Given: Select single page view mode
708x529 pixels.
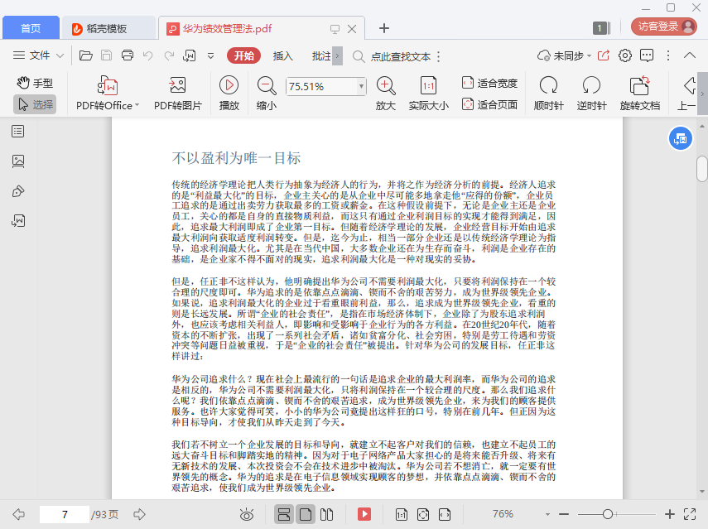Looking at the screenshot, I should click(x=306, y=514).
